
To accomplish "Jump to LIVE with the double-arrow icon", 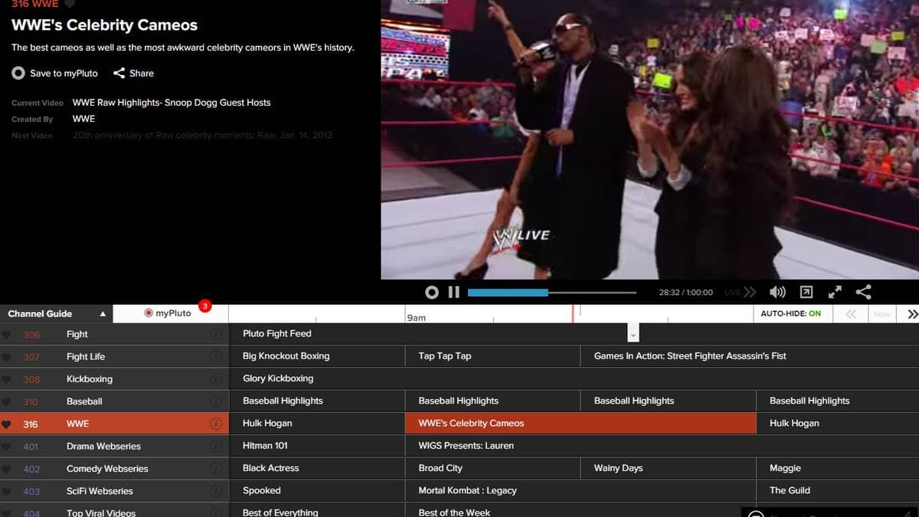I will tap(749, 292).
